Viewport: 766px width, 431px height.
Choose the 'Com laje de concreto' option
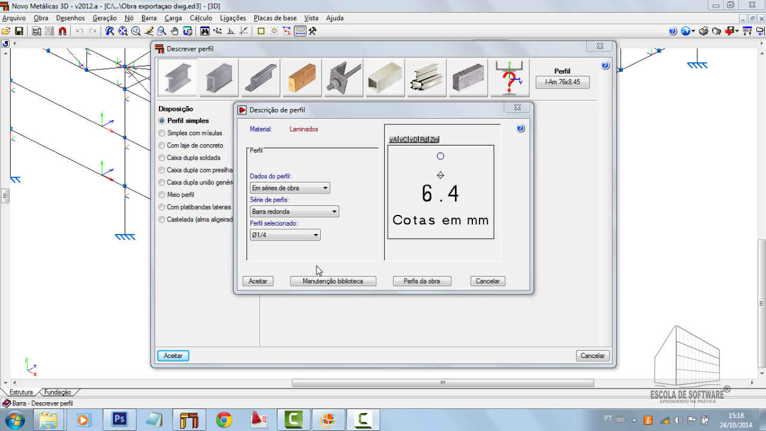(x=162, y=145)
